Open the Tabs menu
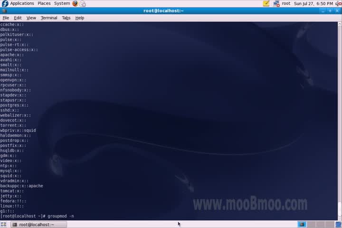 coord(66,18)
